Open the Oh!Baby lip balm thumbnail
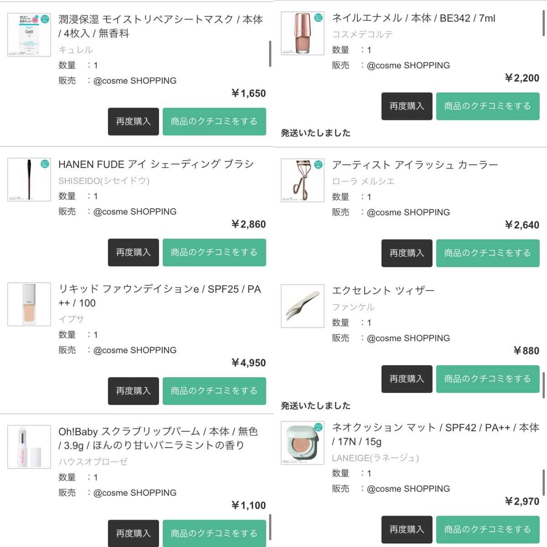 pyautogui.click(x=29, y=447)
